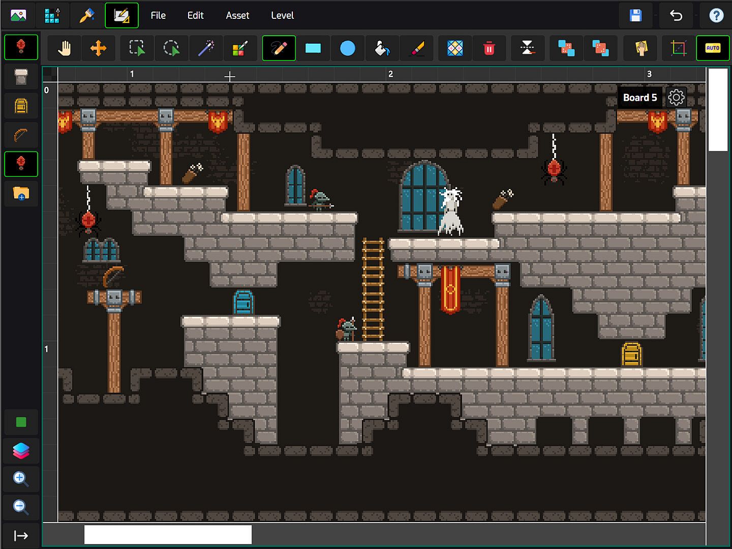Expand the sidebar with arrow button
The width and height of the screenshot is (732, 549).
pos(21,535)
